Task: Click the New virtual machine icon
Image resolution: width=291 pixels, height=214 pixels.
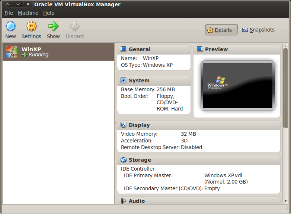Action: tap(10, 26)
